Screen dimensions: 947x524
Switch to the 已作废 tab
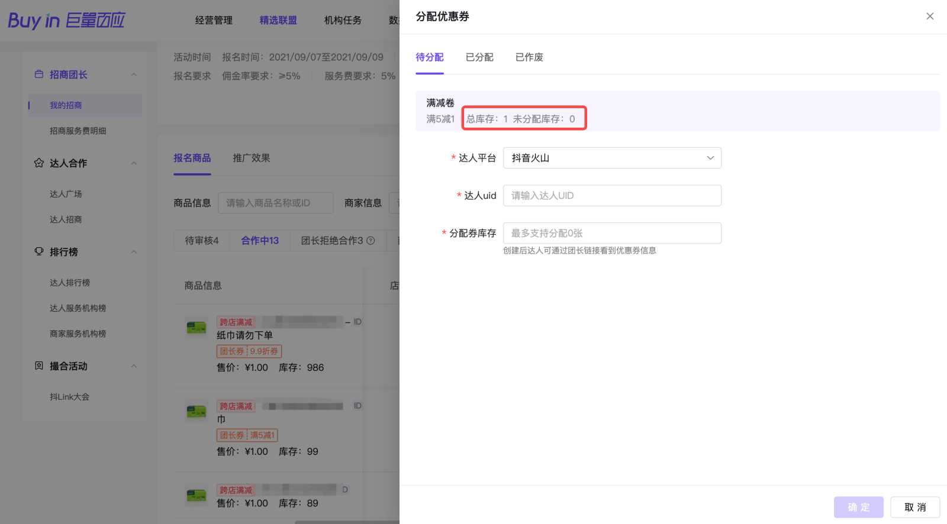pyautogui.click(x=529, y=57)
